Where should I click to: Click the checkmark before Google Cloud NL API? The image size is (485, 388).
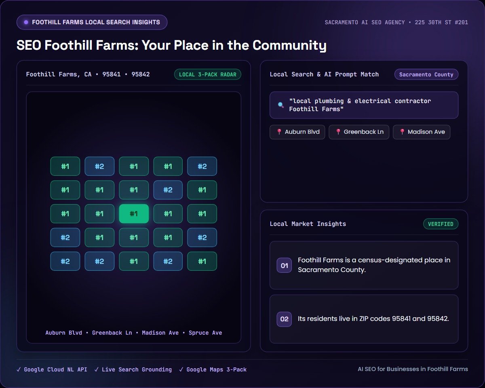pos(19,369)
